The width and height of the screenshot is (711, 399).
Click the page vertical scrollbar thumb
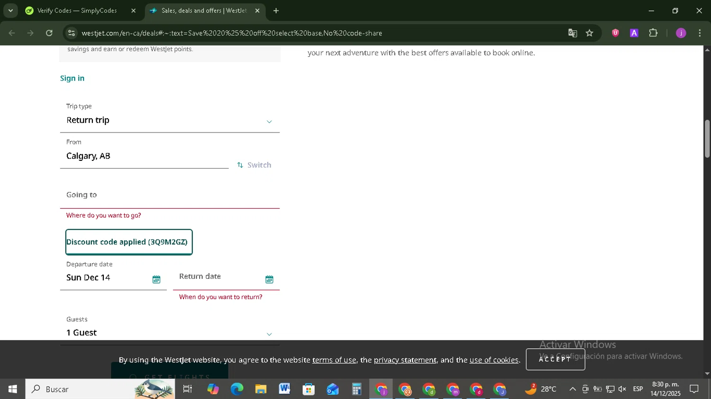click(x=707, y=139)
